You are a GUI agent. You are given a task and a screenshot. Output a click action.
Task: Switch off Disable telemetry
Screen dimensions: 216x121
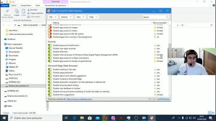tap(50, 51)
